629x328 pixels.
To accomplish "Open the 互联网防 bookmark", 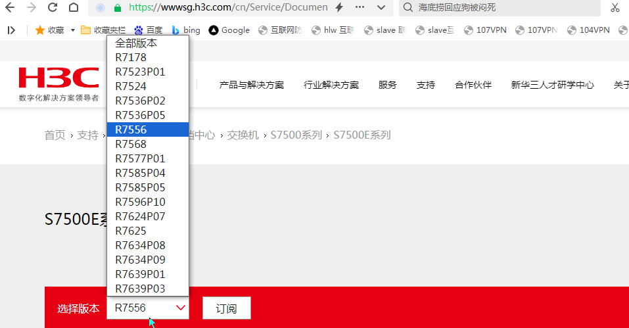I will pyautogui.click(x=280, y=30).
